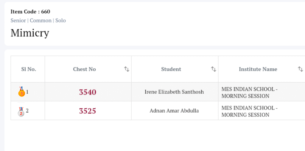Click the Item Code 660 text
Screen dimensions: 305x151
30,12
